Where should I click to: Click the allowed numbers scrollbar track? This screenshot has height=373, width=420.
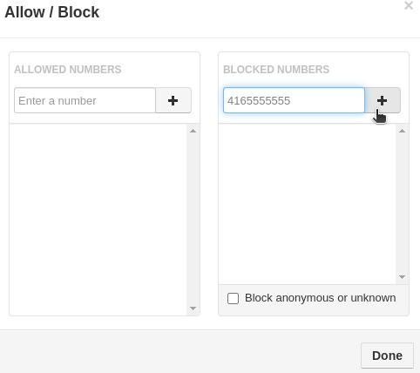click(193, 220)
